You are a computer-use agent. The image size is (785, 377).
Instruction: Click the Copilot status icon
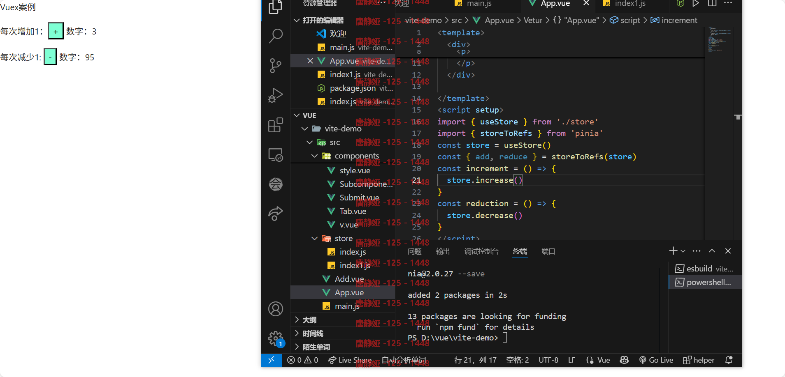tap(624, 360)
